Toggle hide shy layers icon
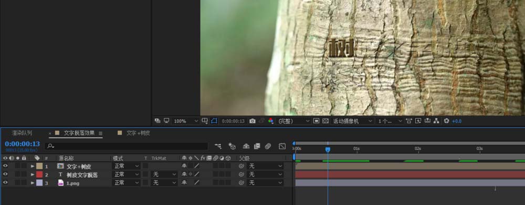This screenshot has width=525, height=205. click(x=246, y=146)
